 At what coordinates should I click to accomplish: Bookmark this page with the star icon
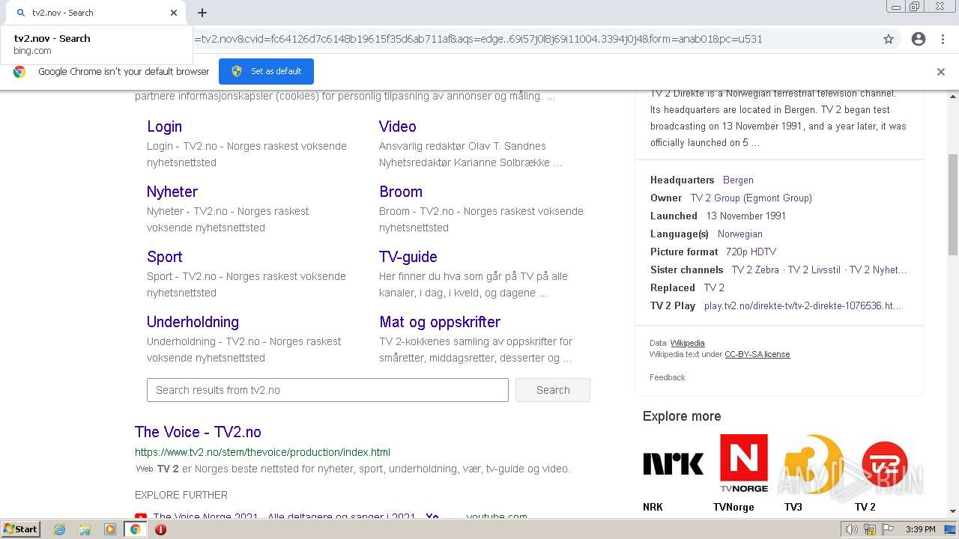click(x=889, y=39)
